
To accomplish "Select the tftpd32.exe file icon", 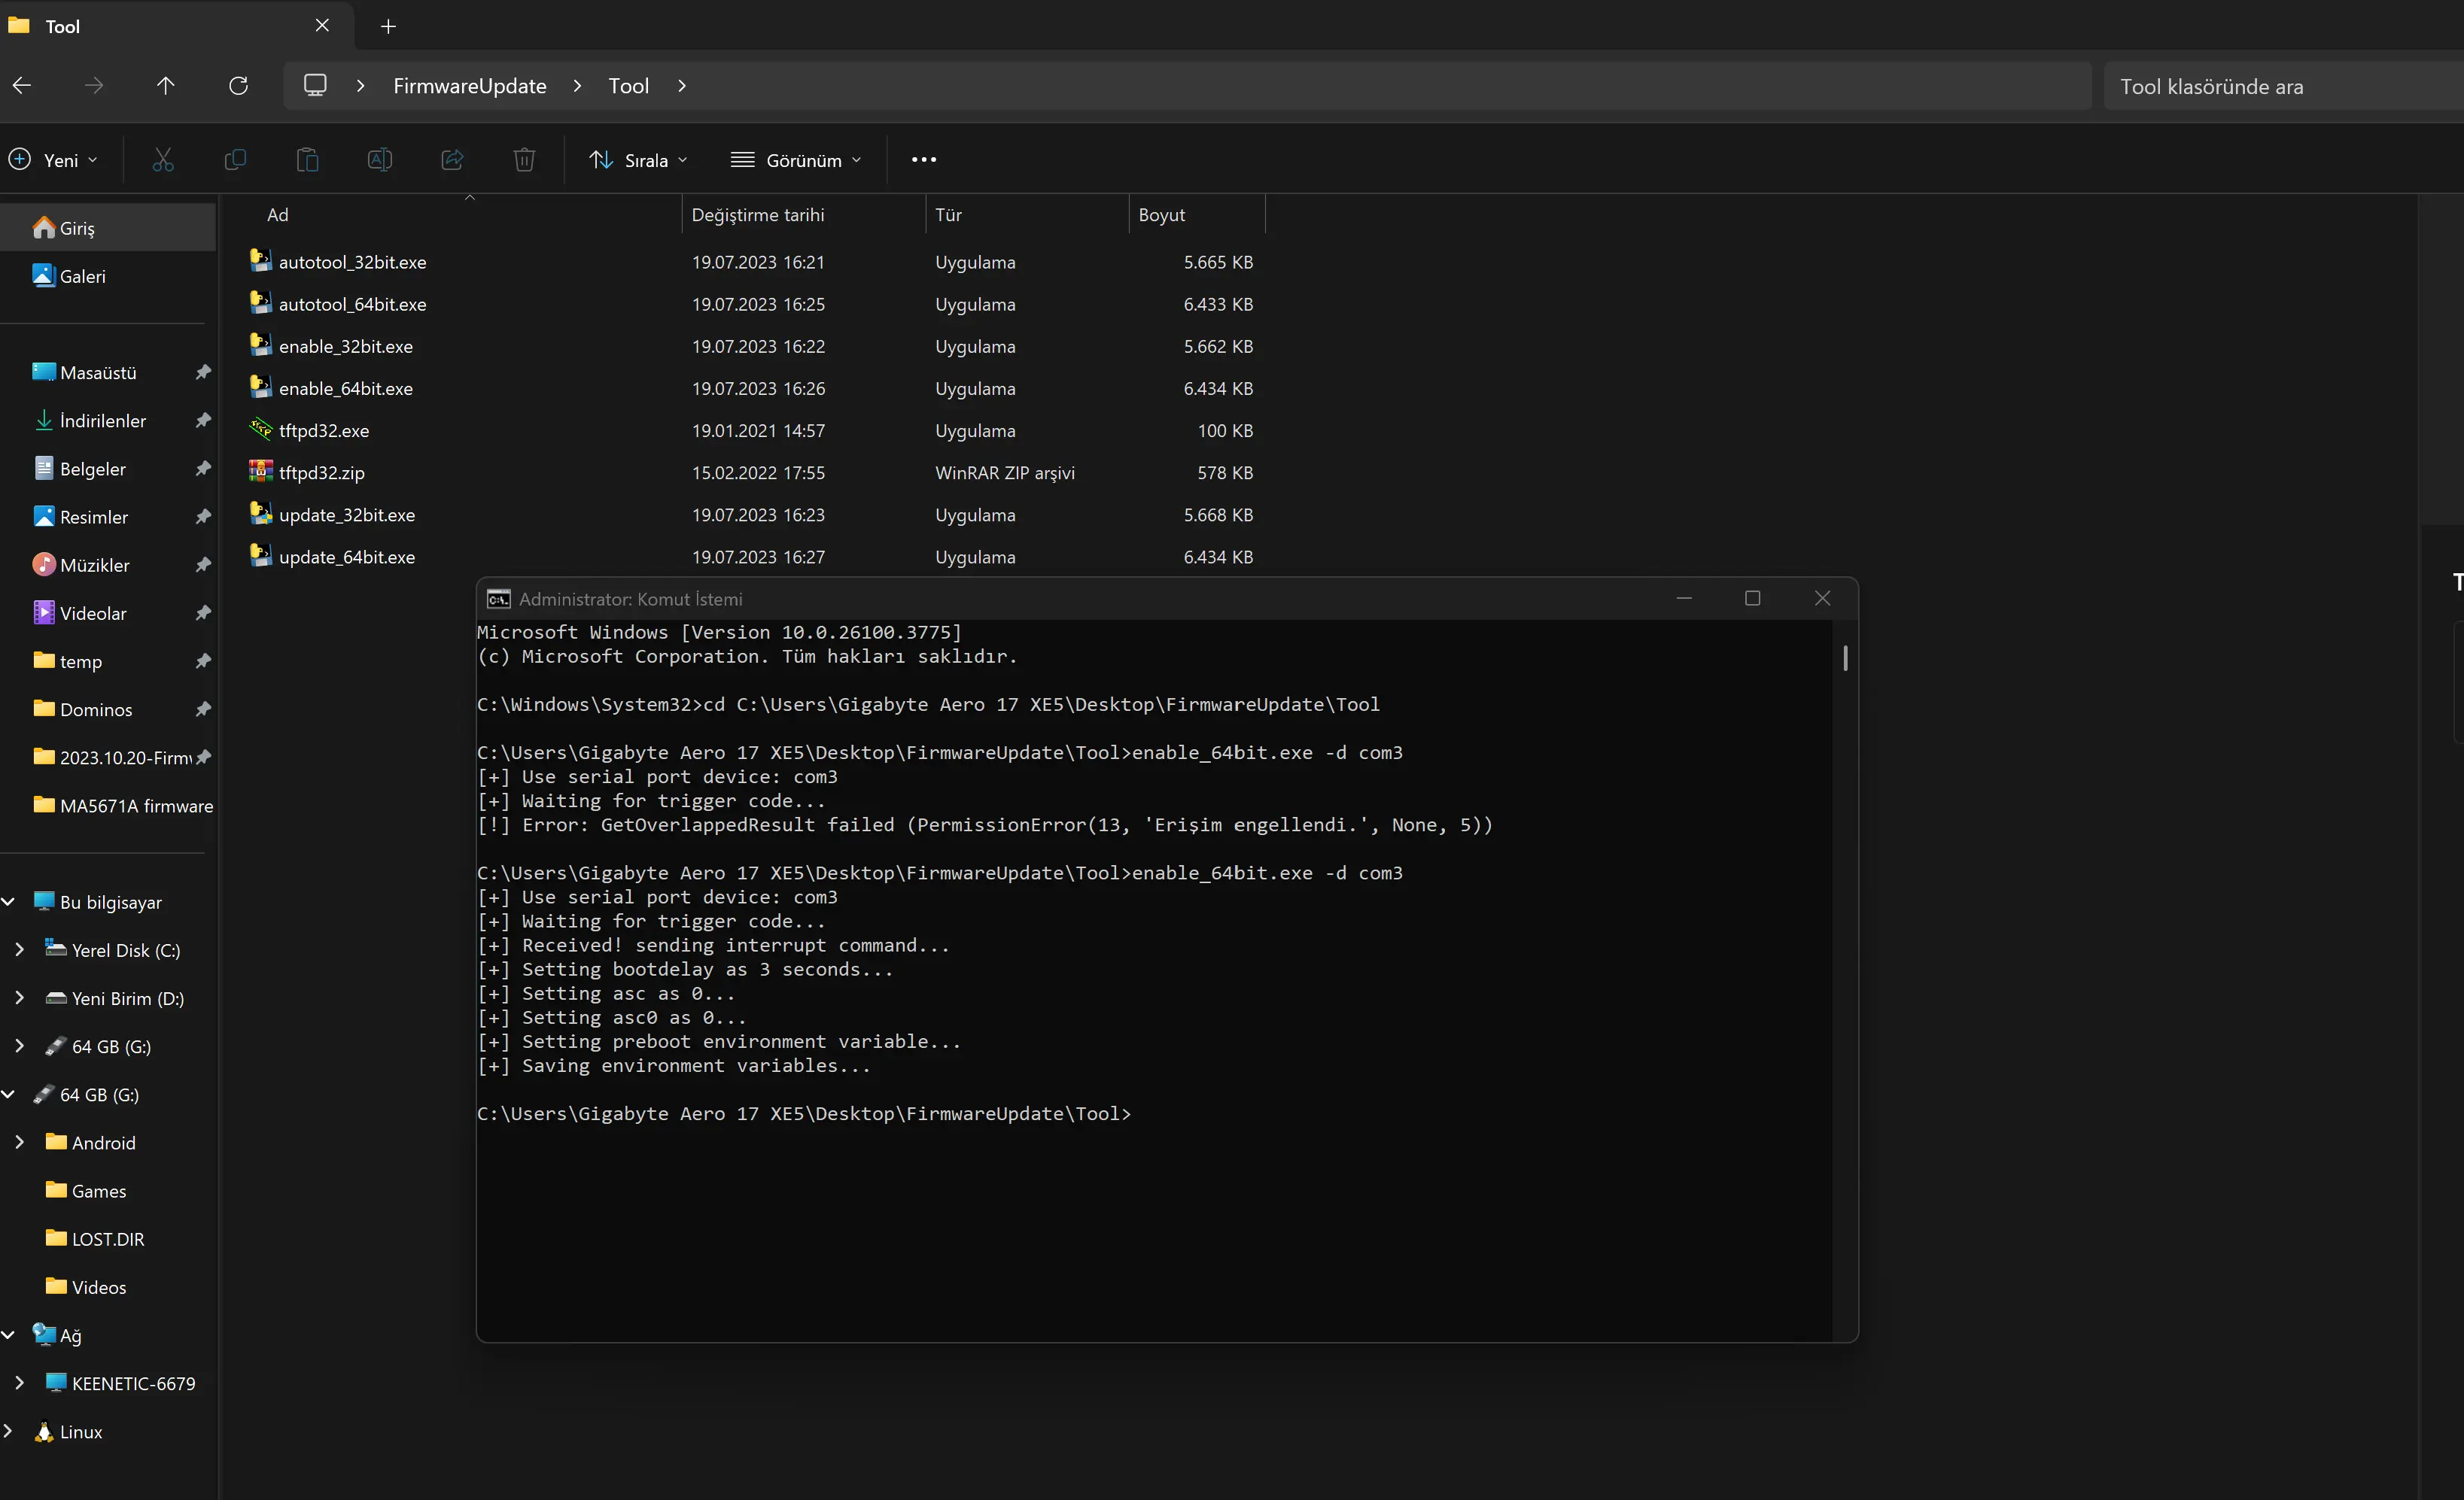I will (x=261, y=430).
